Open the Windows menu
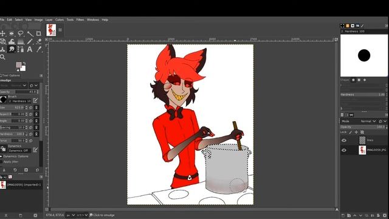Image resolution: width=389 pixels, height=219 pixels. tap(93, 19)
